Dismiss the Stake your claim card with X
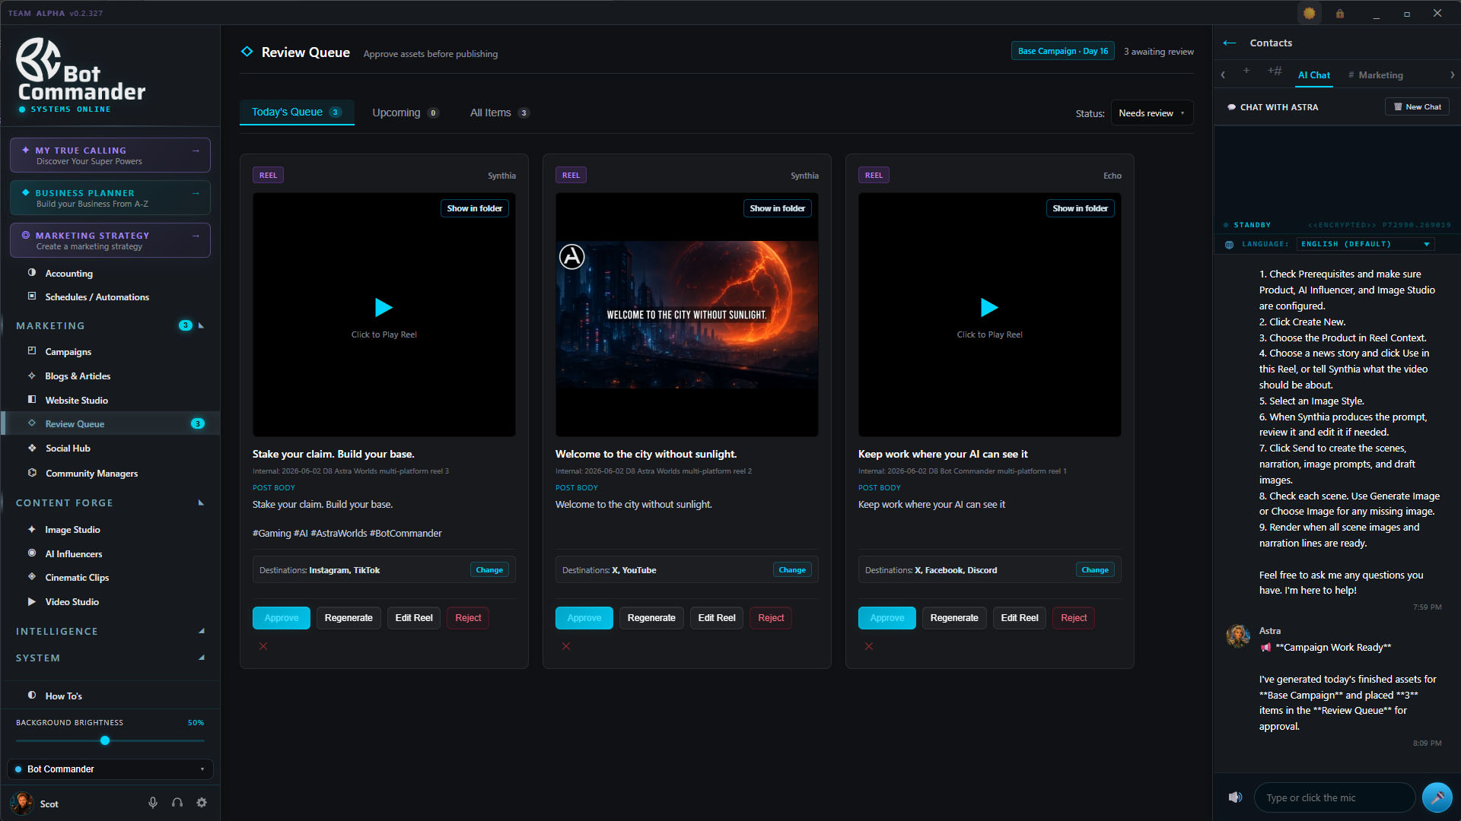1461x821 pixels. tap(263, 646)
